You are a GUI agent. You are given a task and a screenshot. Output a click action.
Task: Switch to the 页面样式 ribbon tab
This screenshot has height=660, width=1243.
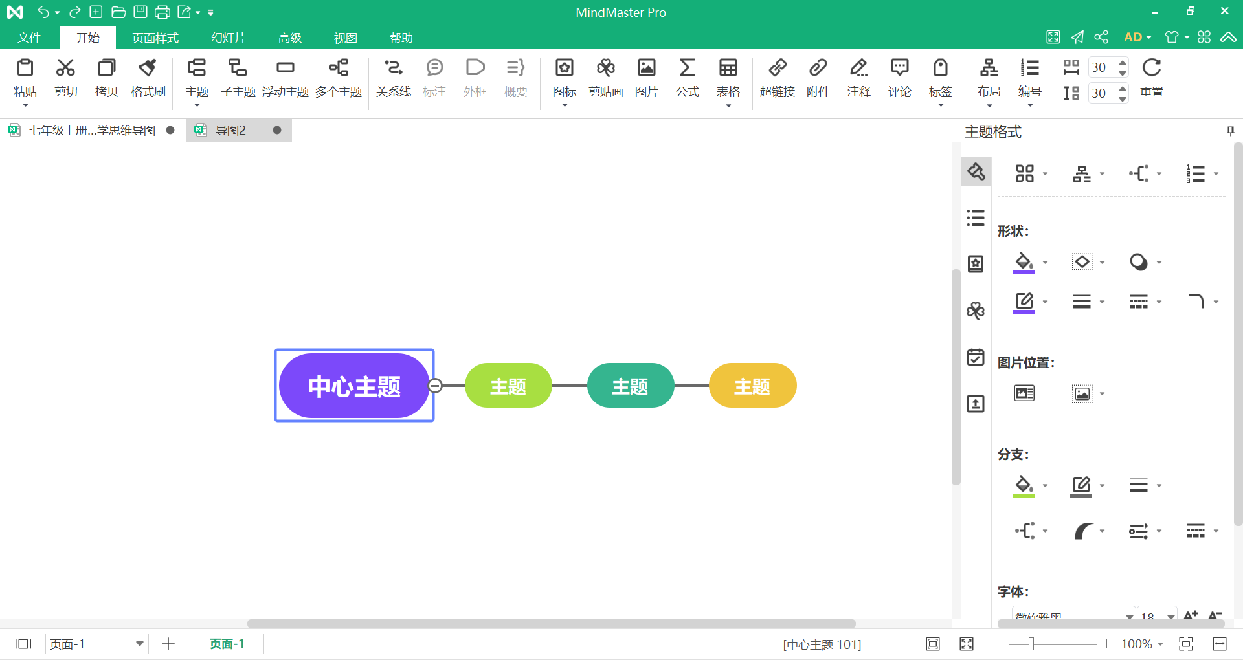[x=155, y=38]
